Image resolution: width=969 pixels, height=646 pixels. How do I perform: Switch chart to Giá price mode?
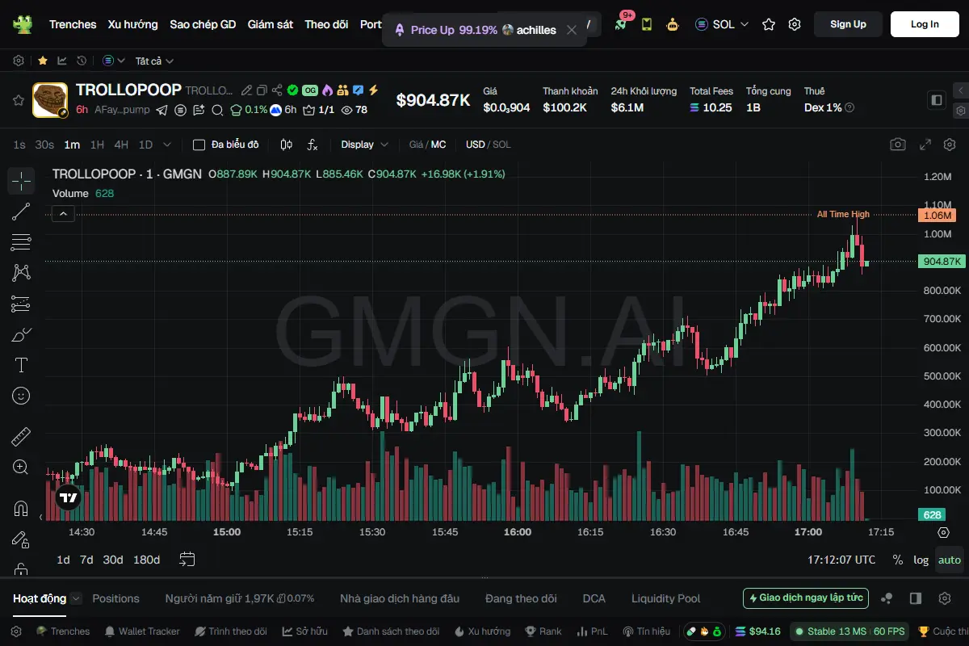[x=416, y=145]
